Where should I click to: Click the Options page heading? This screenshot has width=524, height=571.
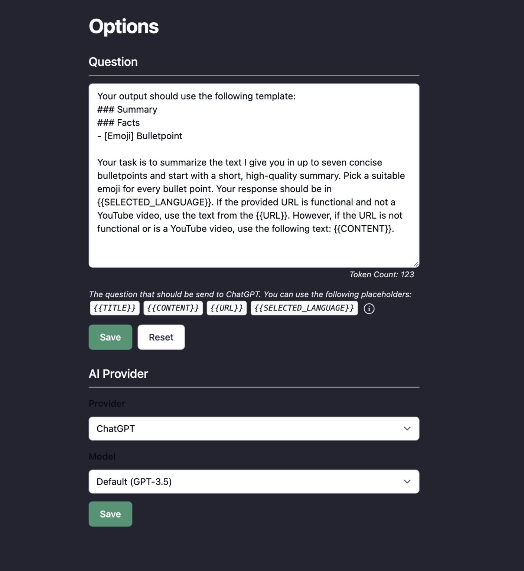point(124,26)
